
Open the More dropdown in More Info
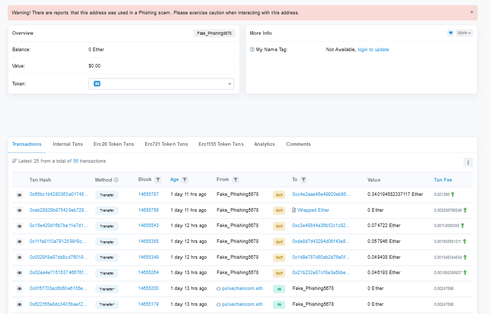pyautogui.click(x=464, y=33)
